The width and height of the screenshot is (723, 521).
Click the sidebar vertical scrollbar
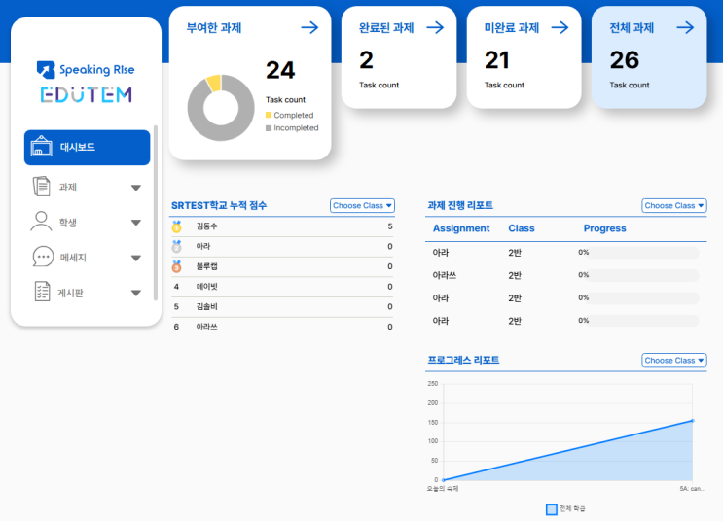pos(156,213)
